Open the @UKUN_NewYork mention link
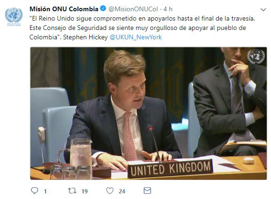This screenshot has width=271, height=199. pos(136,37)
